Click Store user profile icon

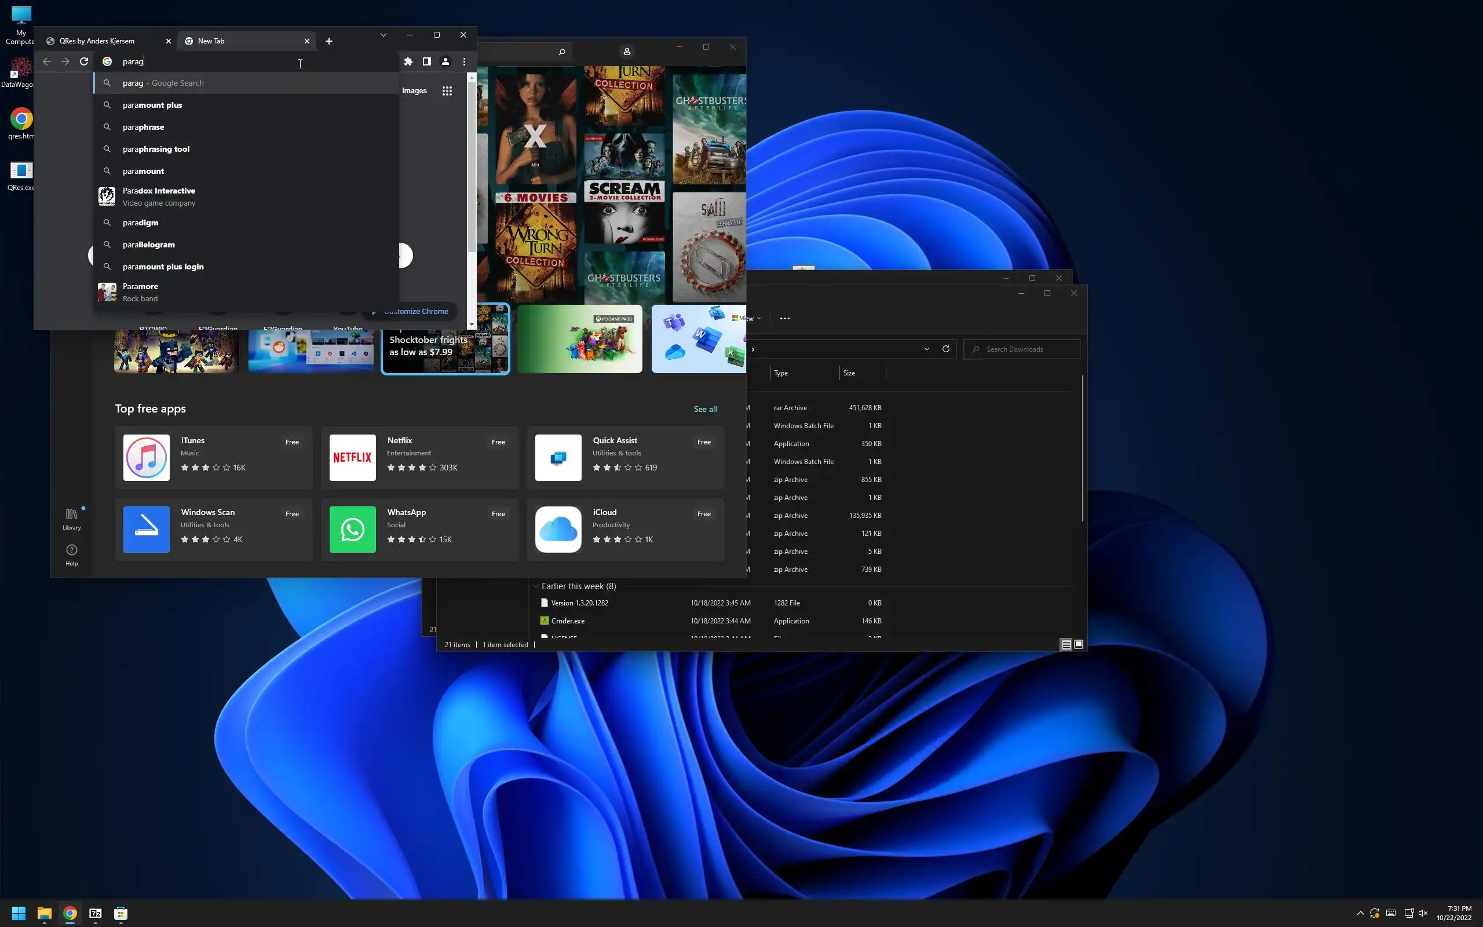626,52
